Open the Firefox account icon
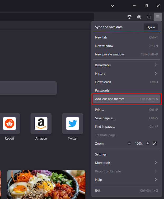 coord(139,17)
